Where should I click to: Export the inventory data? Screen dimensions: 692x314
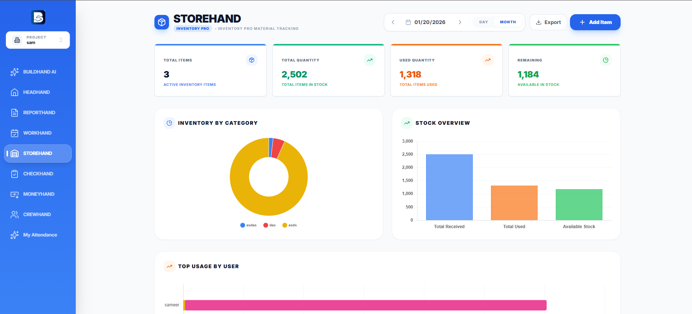tap(548, 22)
